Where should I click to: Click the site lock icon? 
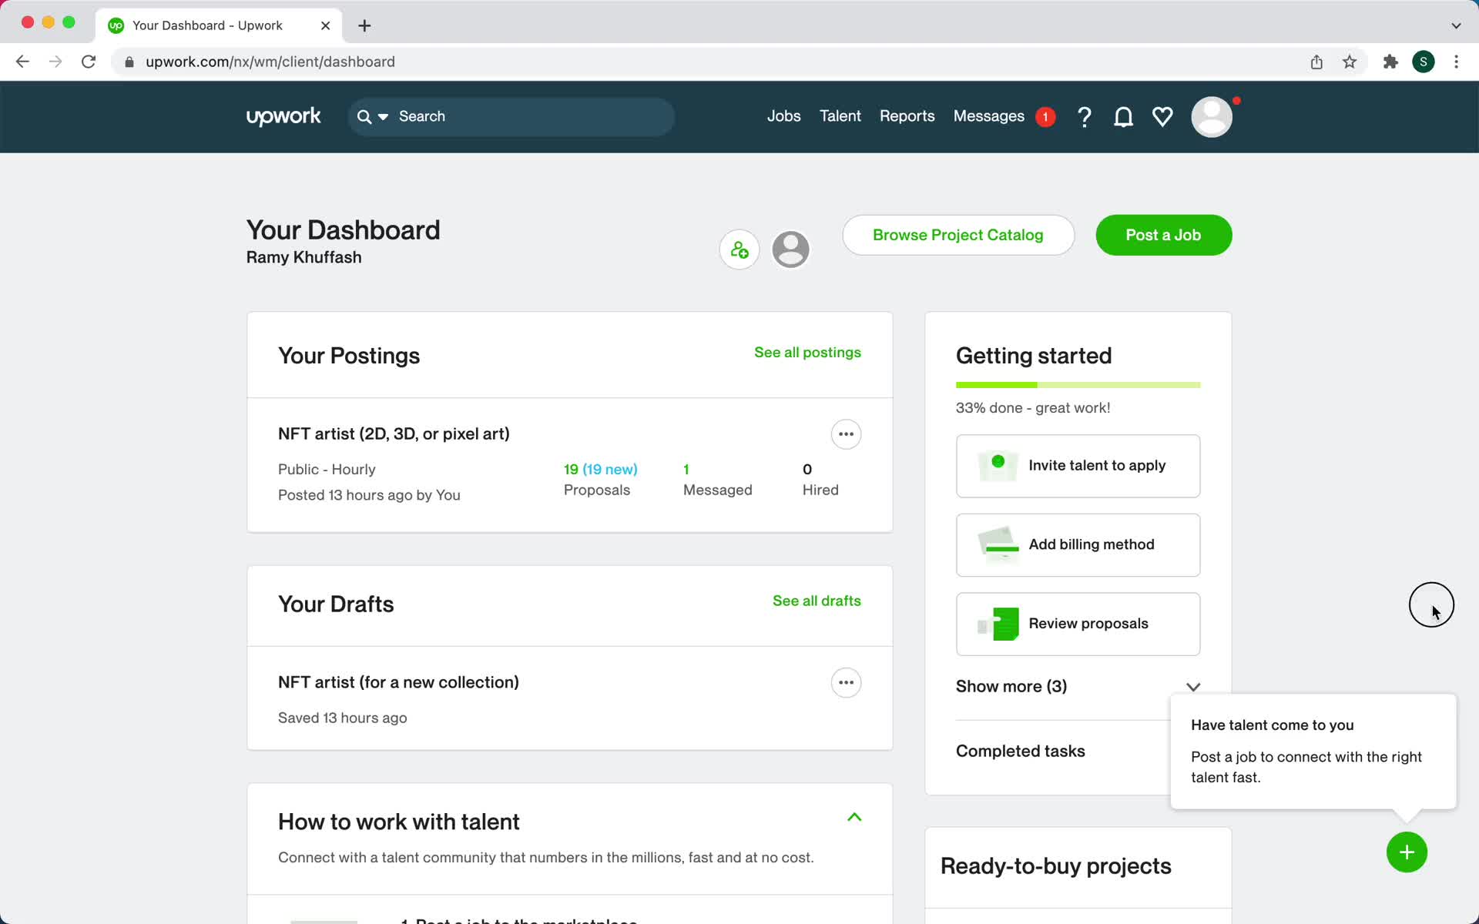[129, 62]
